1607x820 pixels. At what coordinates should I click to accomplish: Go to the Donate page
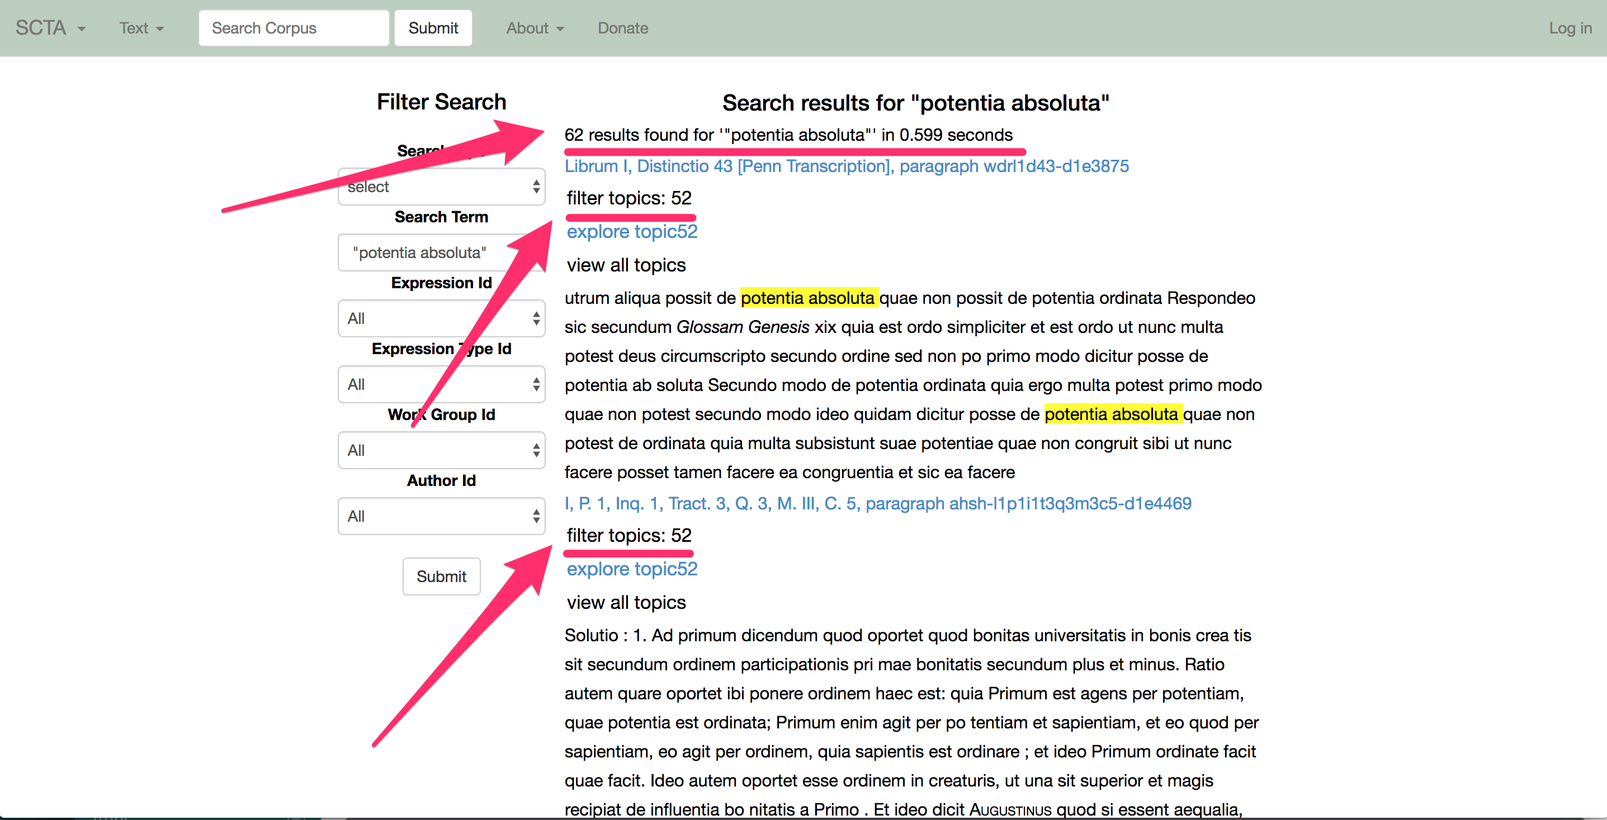622,28
